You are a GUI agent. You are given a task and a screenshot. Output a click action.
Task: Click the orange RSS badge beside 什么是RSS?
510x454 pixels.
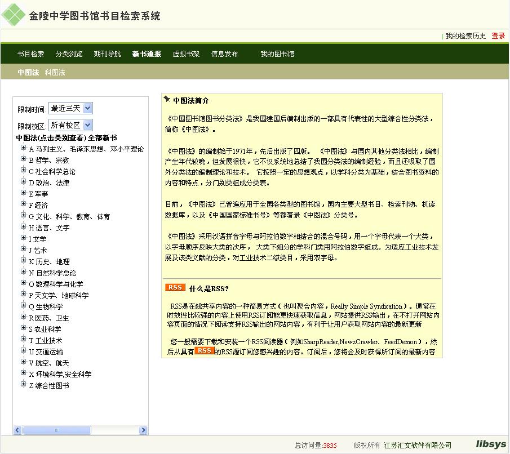(175, 287)
